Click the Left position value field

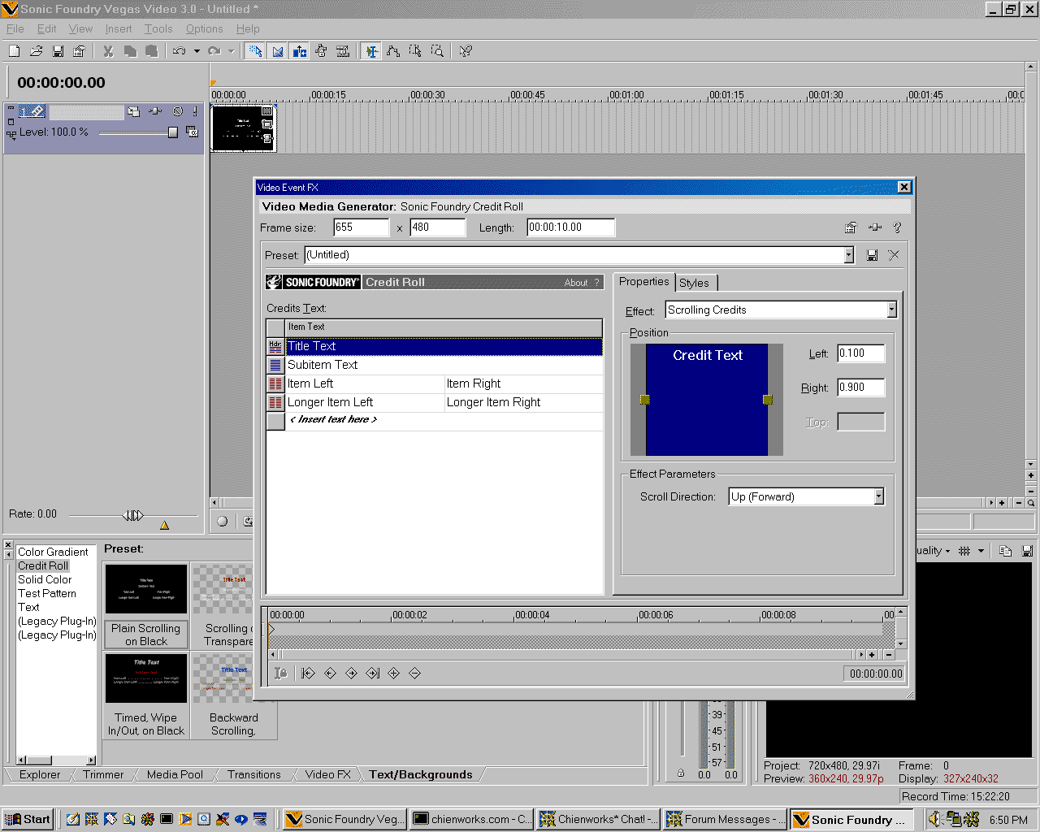click(x=860, y=353)
